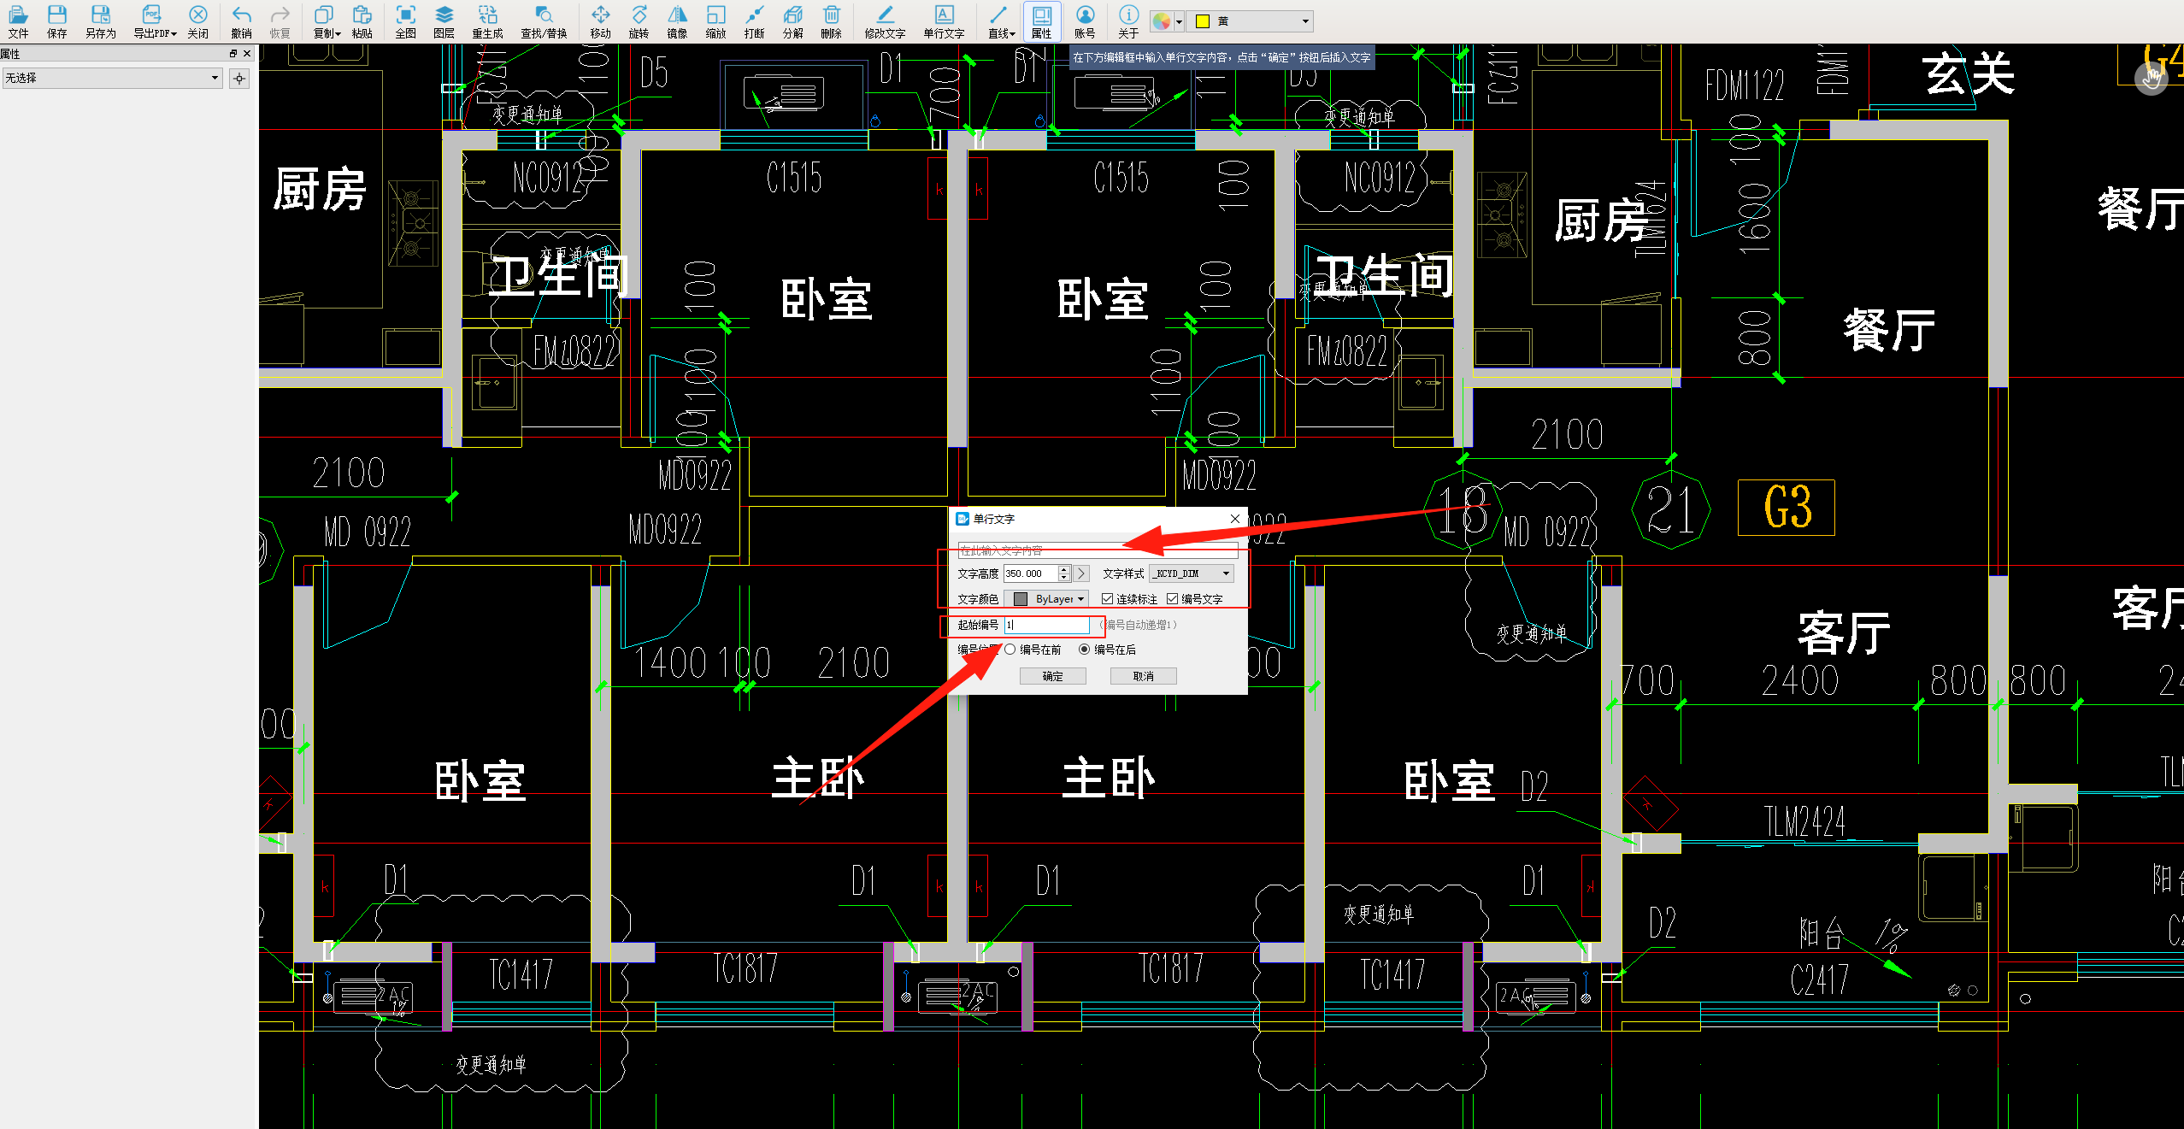The height and width of the screenshot is (1129, 2184).
Task: Select the 旋转 (Rotate) tool
Action: tap(639, 21)
